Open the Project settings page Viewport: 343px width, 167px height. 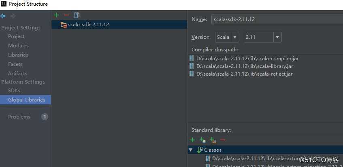click(16, 36)
